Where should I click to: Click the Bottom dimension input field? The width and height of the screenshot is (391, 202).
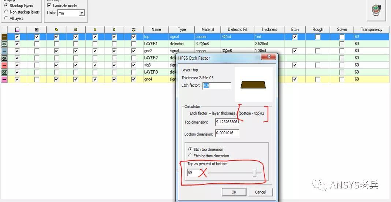[227, 133]
